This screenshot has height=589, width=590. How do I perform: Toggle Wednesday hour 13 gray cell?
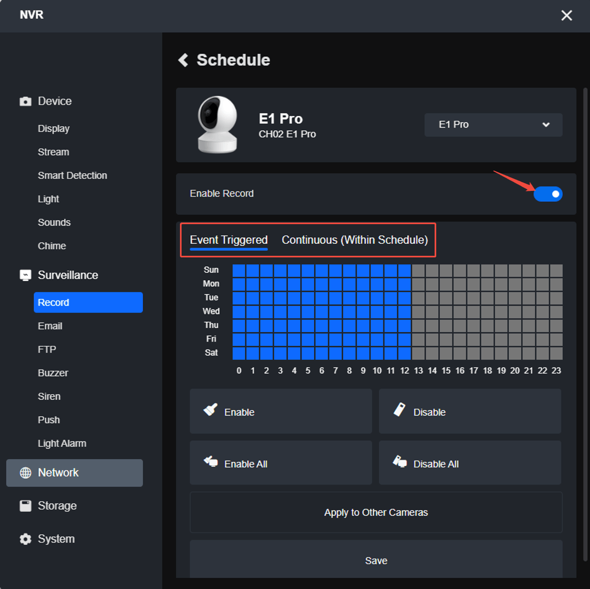pyautogui.click(x=418, y=312)
